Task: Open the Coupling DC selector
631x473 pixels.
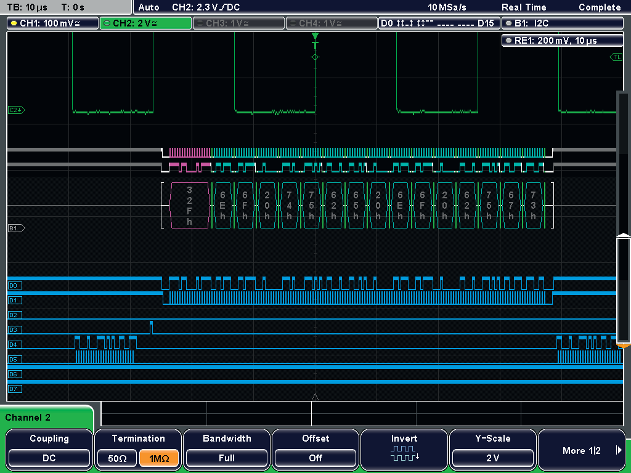Action: point(49,458)
